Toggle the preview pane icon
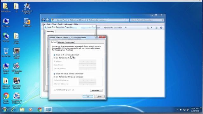Screen dimensions: 203x114 156,28
